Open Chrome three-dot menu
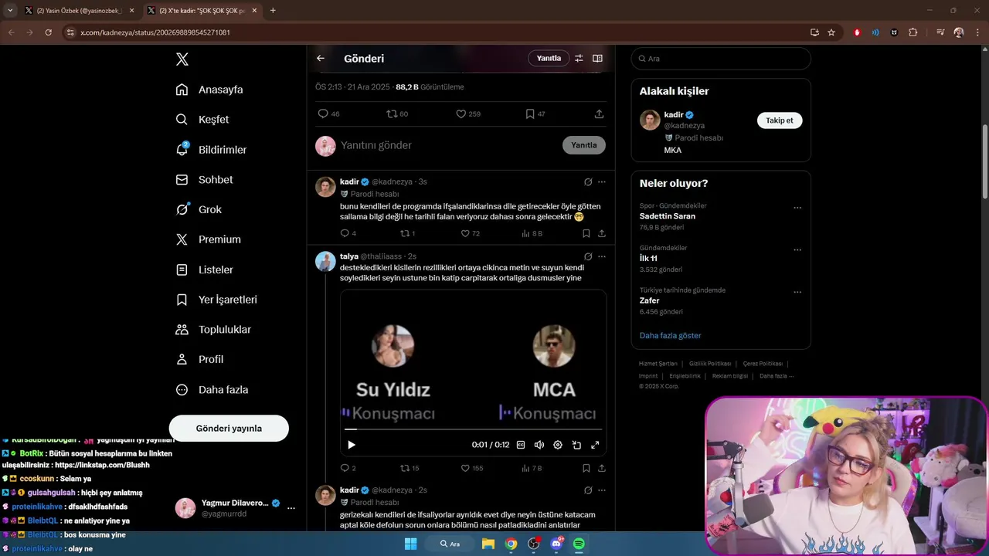Viewport: 989px width, 556px height. (x=978, y=32)
